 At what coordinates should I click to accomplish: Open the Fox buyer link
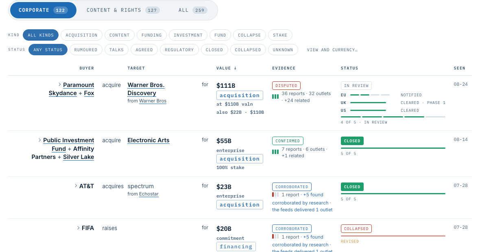89,93
